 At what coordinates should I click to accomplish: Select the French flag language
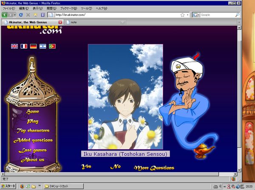coord(24,46)
